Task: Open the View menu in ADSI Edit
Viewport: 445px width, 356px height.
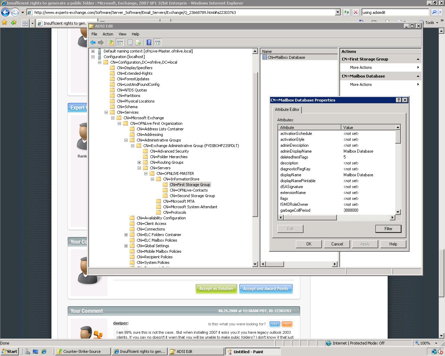Action: tap(122, 34)
